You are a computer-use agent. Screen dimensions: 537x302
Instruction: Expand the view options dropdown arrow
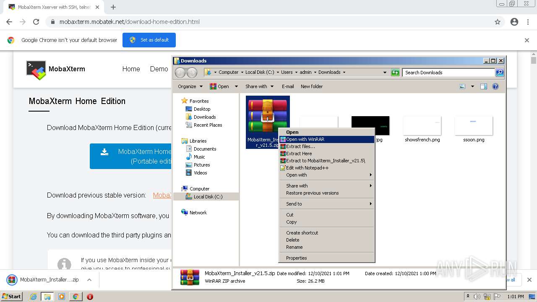click(x=472, y=86)
